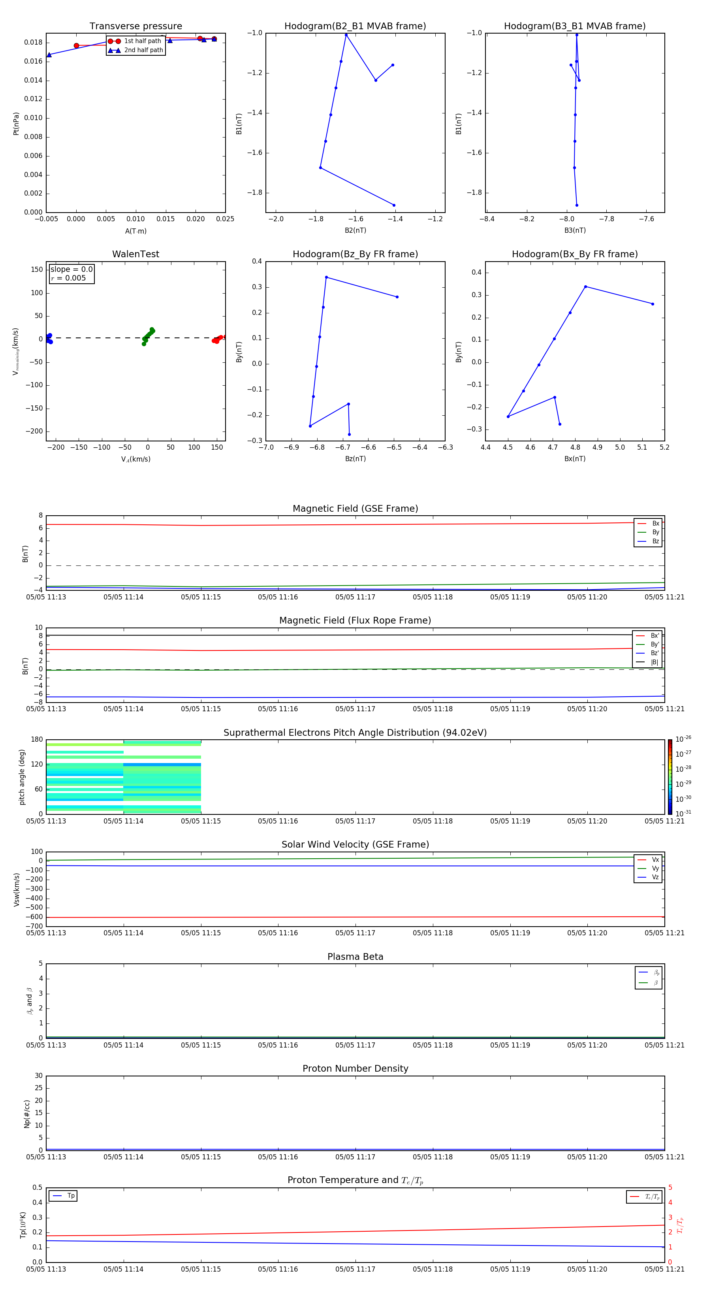Click the 'Magnetic Field (GSE Frame)' title
711x1304 pixels.
(355, 509)
